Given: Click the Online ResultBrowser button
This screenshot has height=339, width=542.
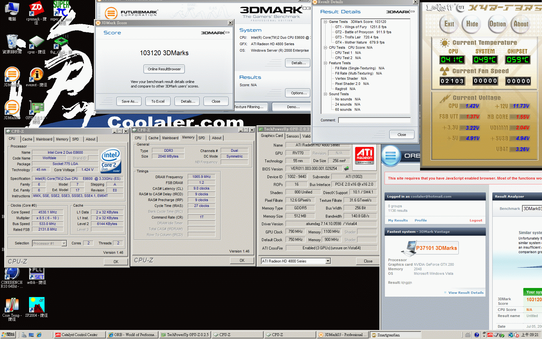Looking at the screenshot, I should (x=164, y=69).
